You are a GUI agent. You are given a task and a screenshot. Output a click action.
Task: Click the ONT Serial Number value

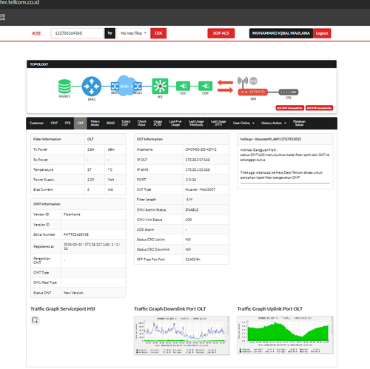point(76,234)
